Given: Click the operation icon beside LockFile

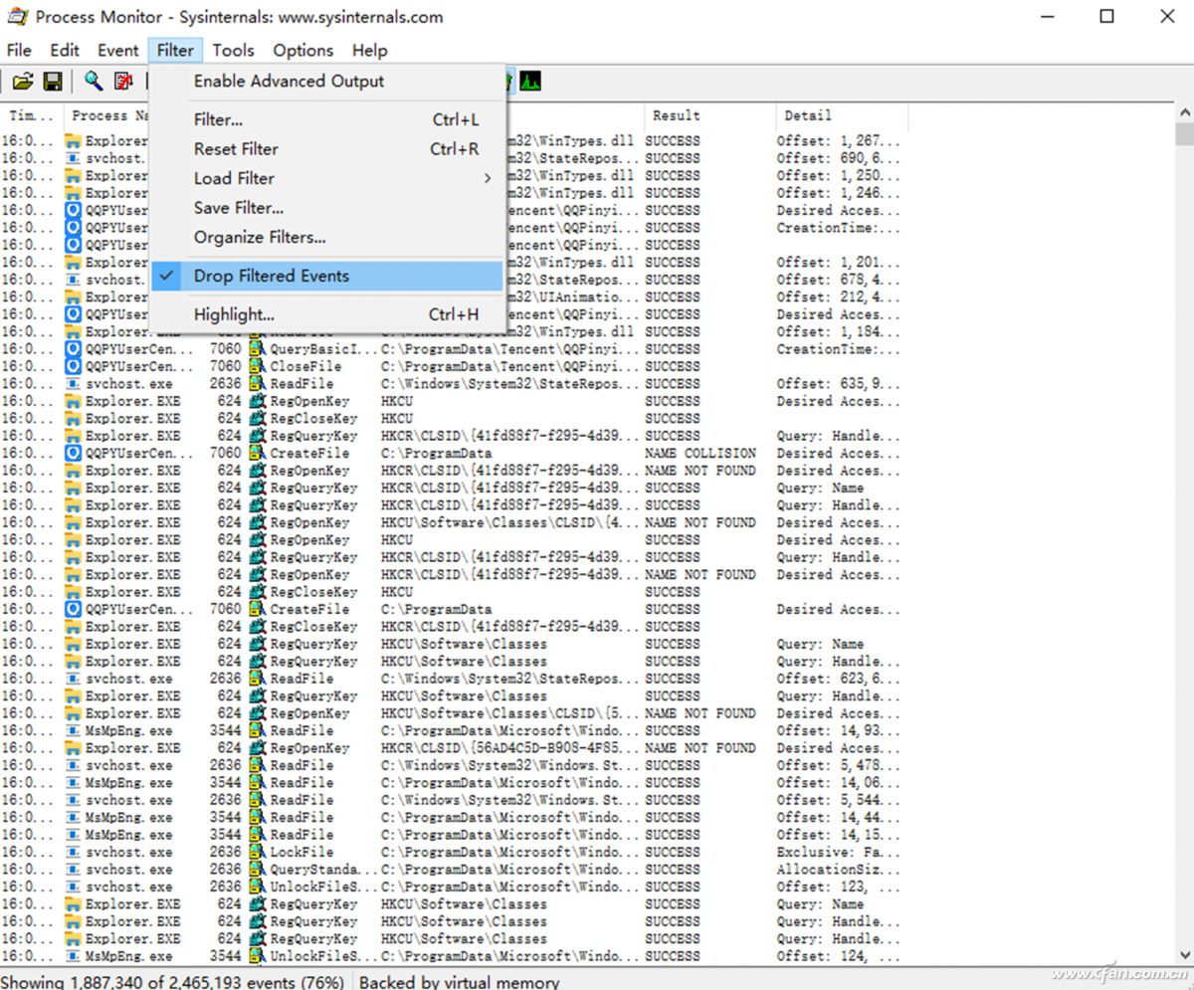Looking at the screenshot, I should [x=258, y=853].
